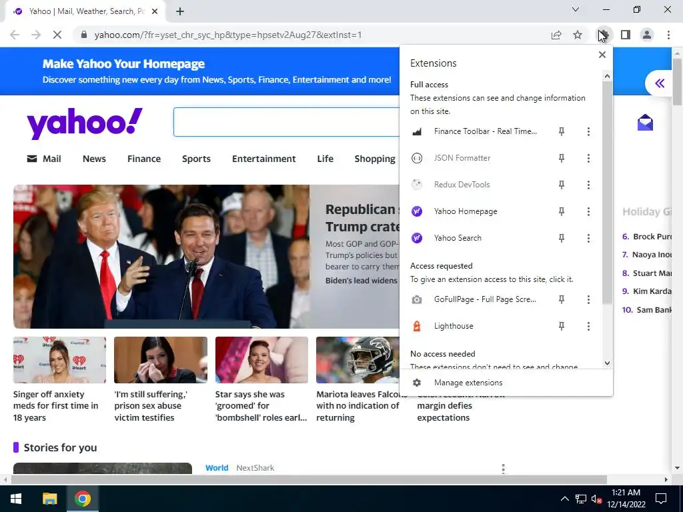This screenshot has height=512, width=683.
Task: Go back to the previous page
Action: click(15, 35)
